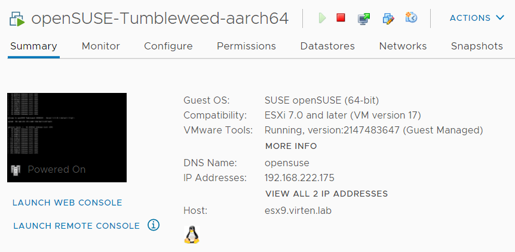Screen dimensions: 515x252
Task: Switch to the Monitor tab
Action: tap(101, 46)
